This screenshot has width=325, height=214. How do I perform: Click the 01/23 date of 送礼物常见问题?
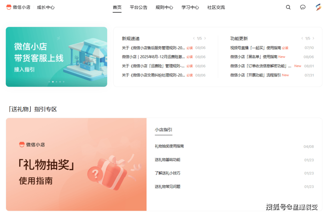click(x=309, y=187)
